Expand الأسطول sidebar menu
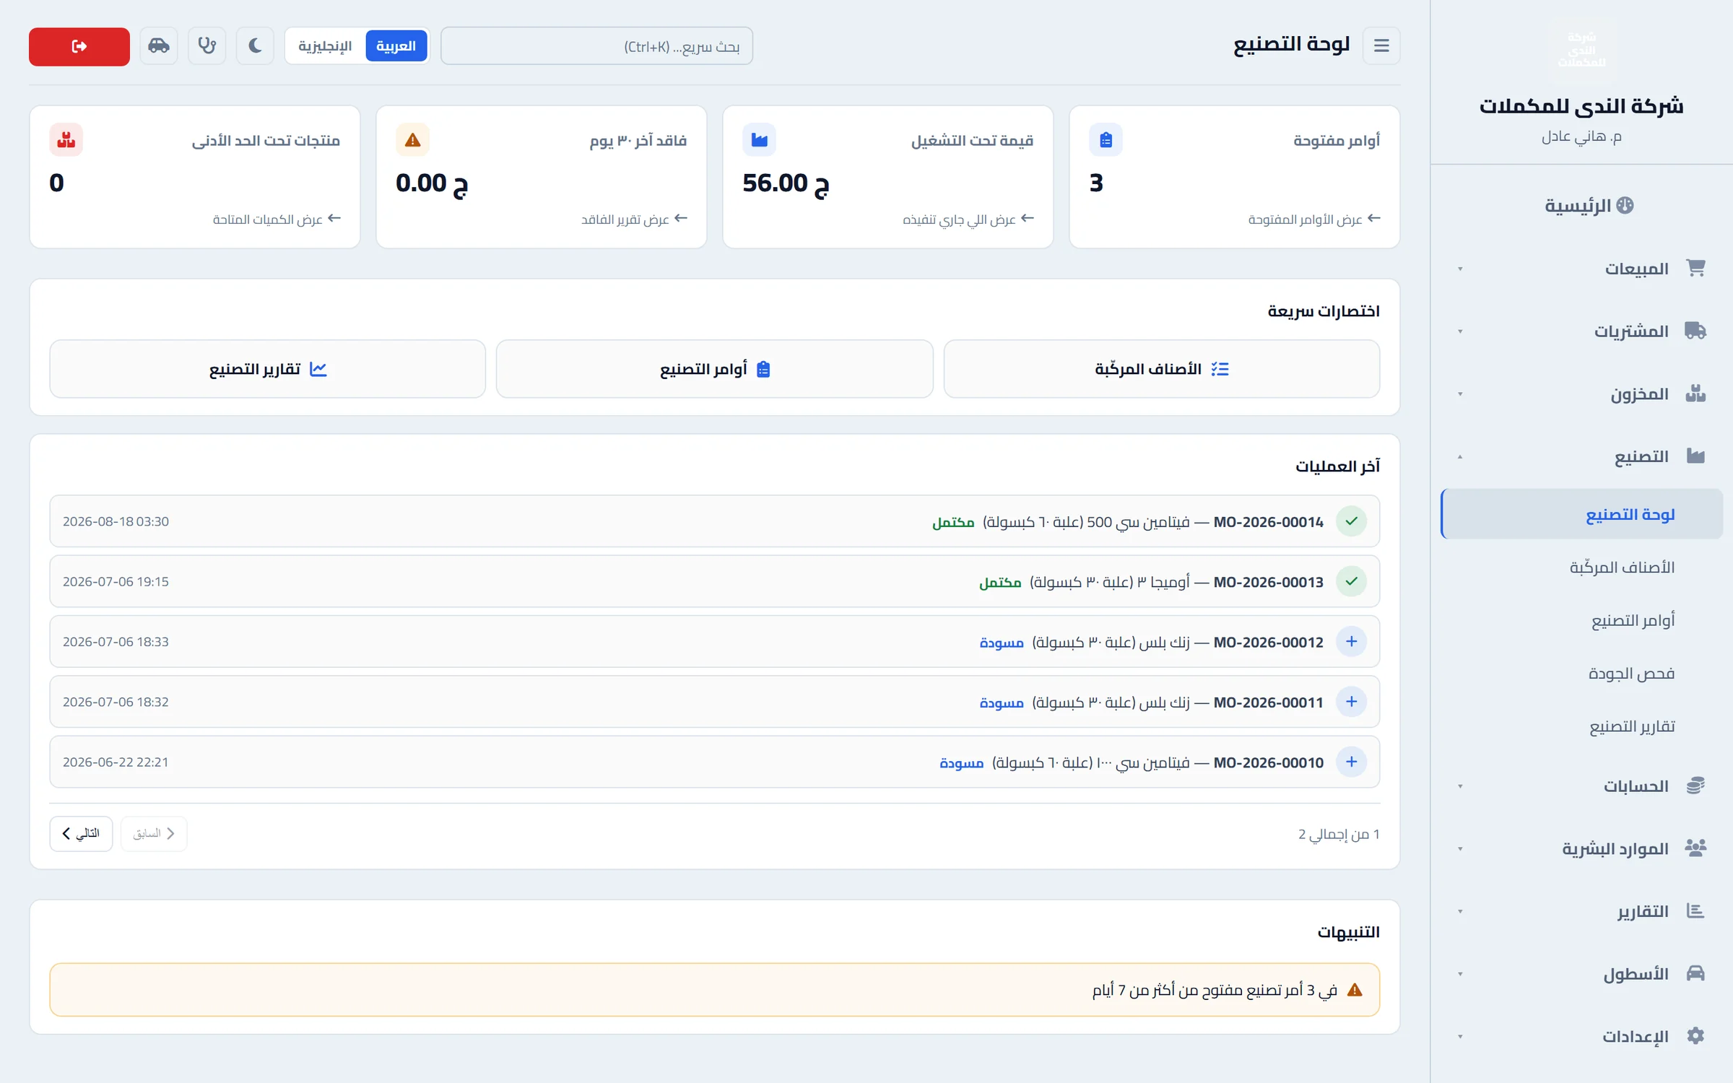1733x1083 pixels. click(x=1581, y=974)
